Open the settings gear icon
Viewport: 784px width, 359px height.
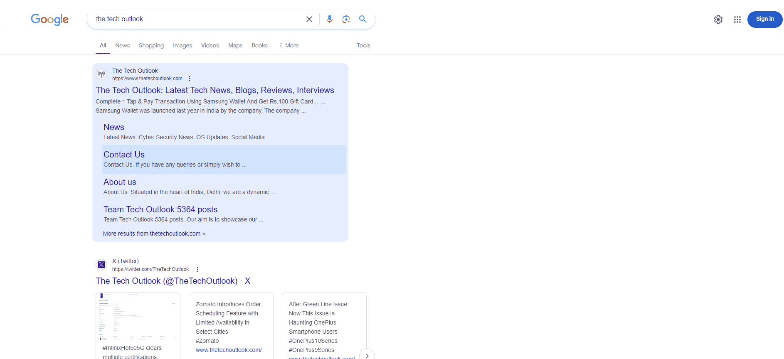tap(718, 20)
